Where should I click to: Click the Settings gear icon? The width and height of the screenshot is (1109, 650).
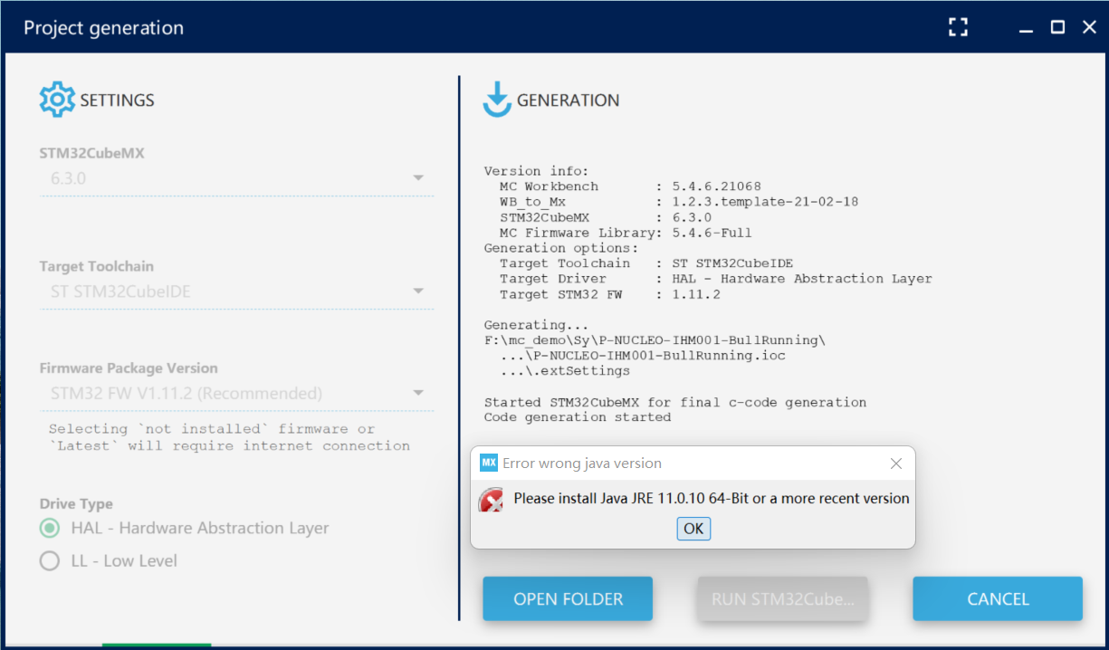click(57, 100)
